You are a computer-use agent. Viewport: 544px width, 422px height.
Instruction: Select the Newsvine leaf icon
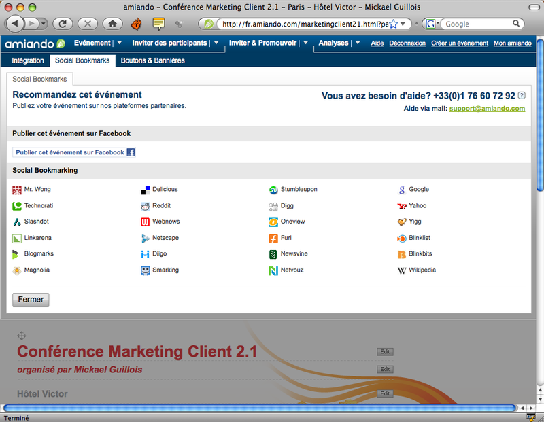coord(273,254)
